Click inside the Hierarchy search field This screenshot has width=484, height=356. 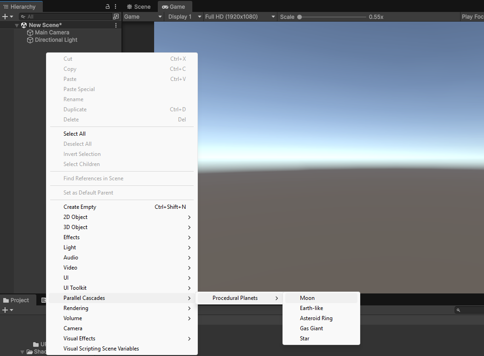64,16
